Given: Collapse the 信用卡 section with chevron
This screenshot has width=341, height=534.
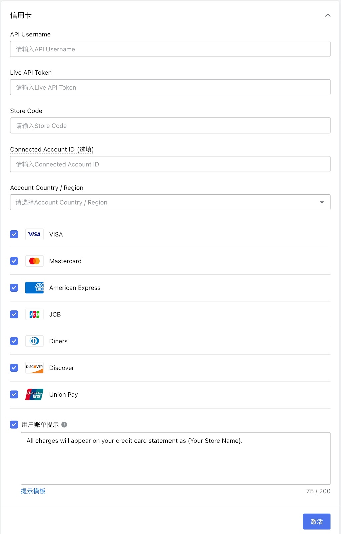Looking at the screenshot, I should [328, 15].
